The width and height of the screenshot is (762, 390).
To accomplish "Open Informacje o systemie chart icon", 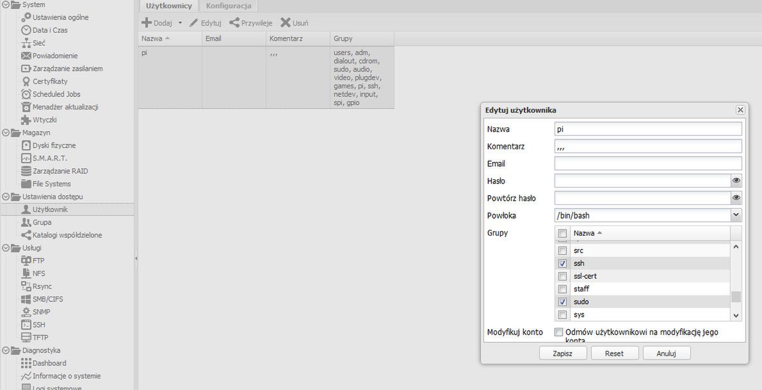I will click(x=26, y=376).
